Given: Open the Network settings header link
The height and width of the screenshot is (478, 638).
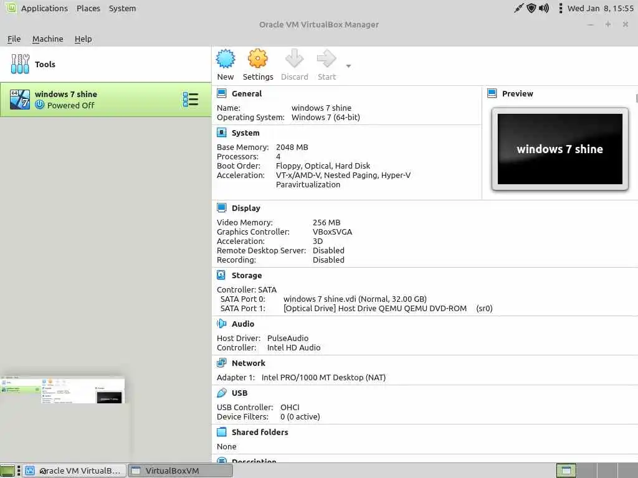Looking at the screenshot, I should 248,363.
